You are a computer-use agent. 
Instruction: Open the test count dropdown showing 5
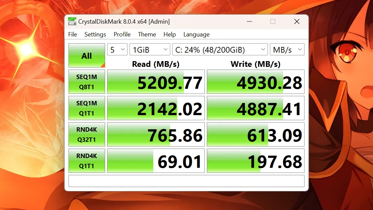click(x=117, y=50)
